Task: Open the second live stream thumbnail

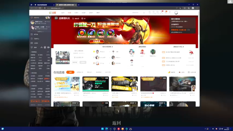Action: [x=96, y=84]
